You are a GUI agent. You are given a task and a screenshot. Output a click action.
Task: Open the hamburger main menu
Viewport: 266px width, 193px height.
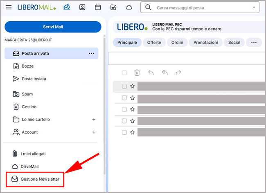[x=9, y=7]
